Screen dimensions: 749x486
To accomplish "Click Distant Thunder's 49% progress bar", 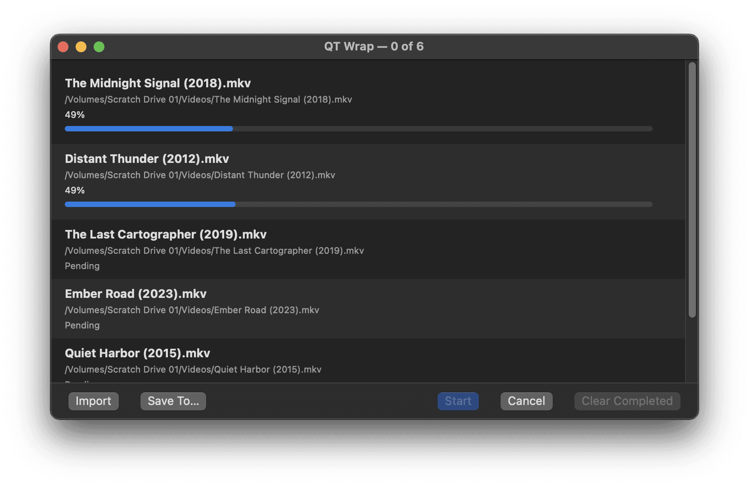I will pyautogui.click(x=358, y=204).
